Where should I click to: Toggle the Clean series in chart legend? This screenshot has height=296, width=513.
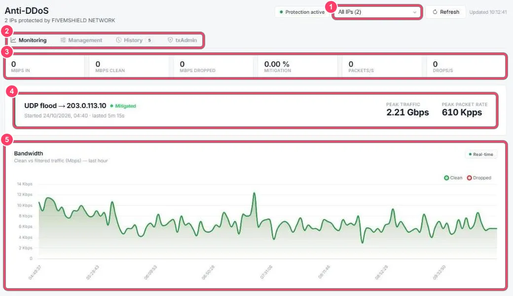pyautogui.click(x=453, y=178)
